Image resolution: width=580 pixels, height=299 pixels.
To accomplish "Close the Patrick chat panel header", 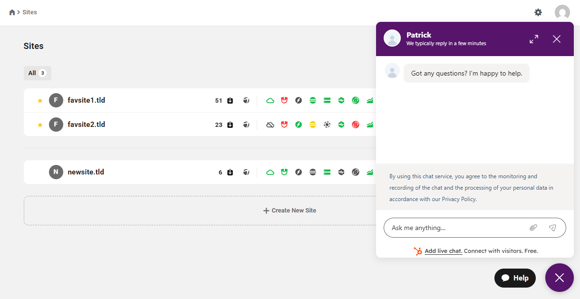I will tap(557, 39).
